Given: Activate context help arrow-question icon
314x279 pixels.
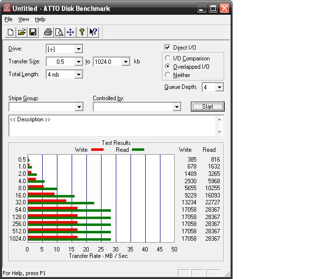Looking at the screenshot, I should (x=93, y=32).
